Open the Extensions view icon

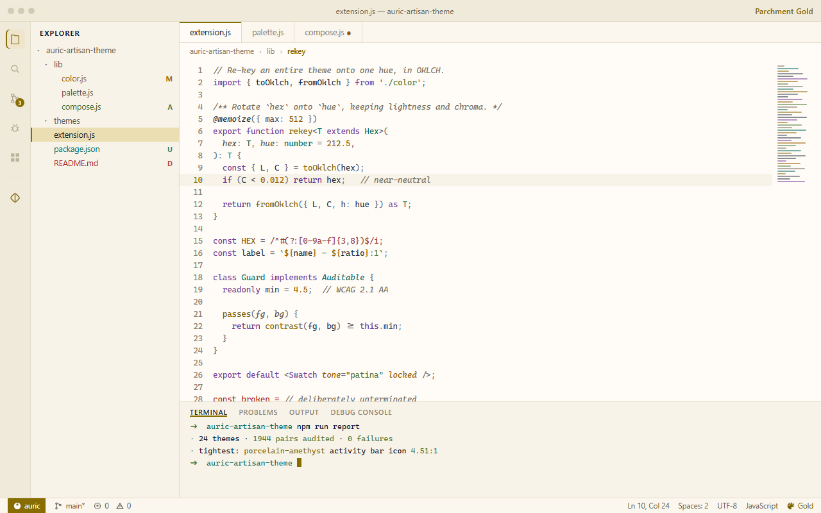coord(15,158)
